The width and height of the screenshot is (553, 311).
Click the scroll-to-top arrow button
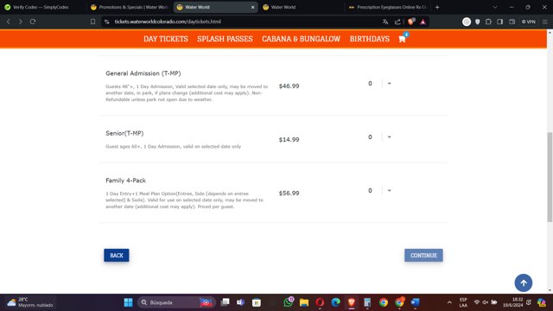pyautogui.click(x=524, y=282)
